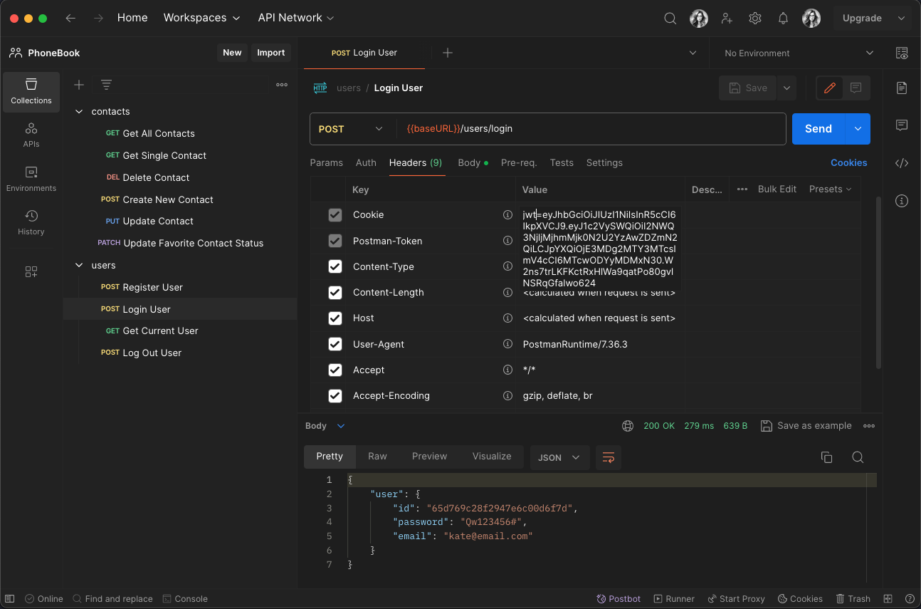Open the notifications bell
921x609 pixels.
click(783, 19)
